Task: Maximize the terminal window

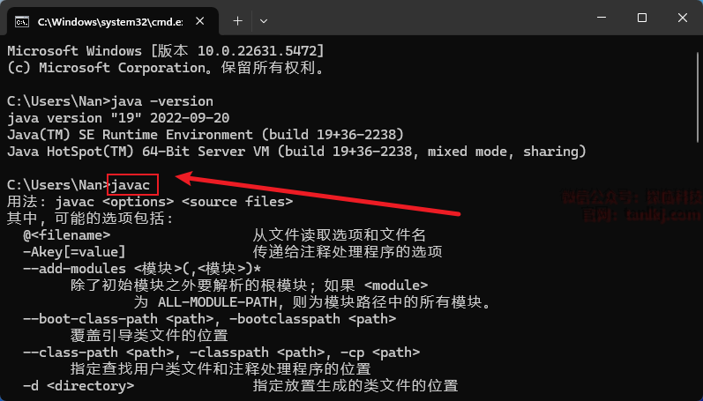Action: [x=641, y=18]
